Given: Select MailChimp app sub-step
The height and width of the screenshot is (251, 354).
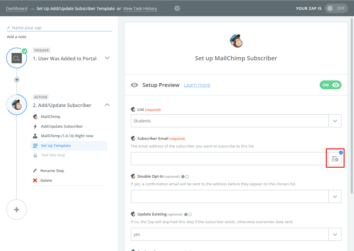Looking at the screenshot, I should pyautogui.click(x=51, y=116).
